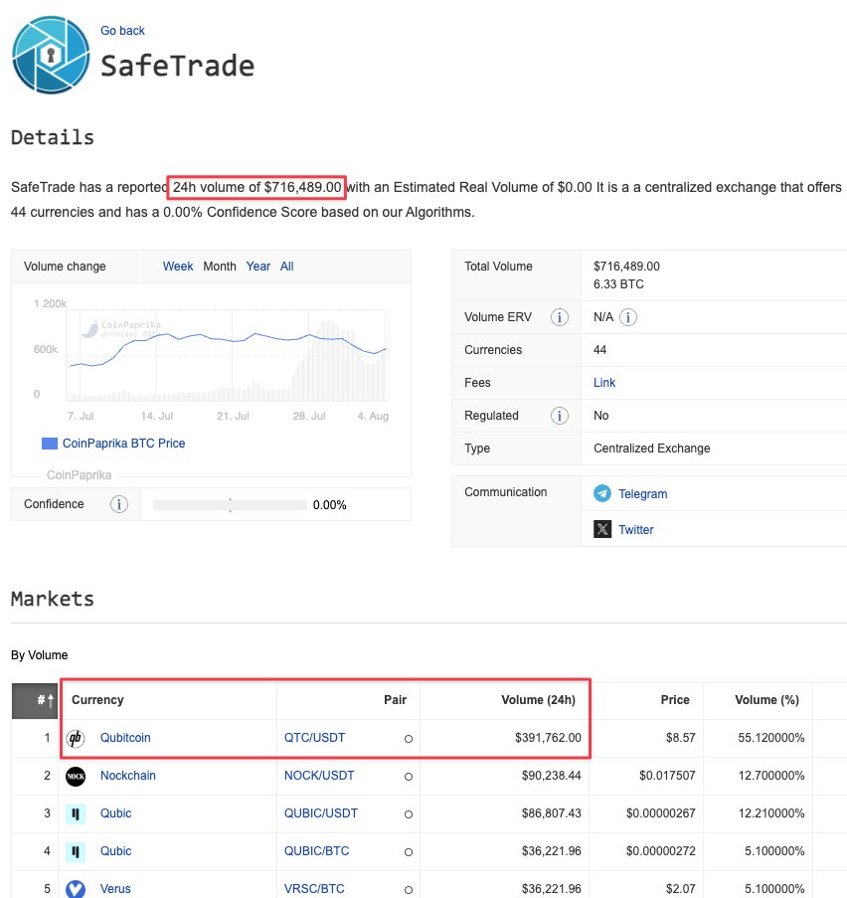Sort by the Volume (%) column header
The width and height of the screenshot is (847, 898).
766,700
